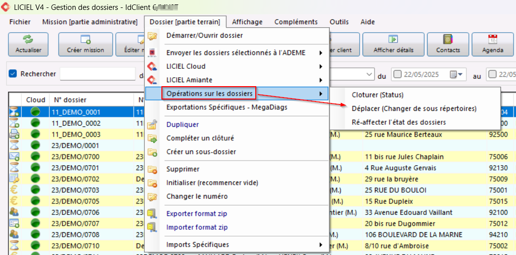Click the Créer mission toolbar icon
This screenshot has height=255, width=516.
[x=85, y=40]
